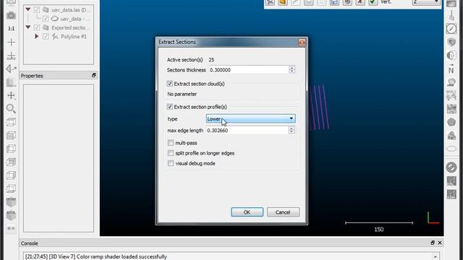
Task: Click the first cube view icon below magnifier
Action: click(x=12, y=122)
